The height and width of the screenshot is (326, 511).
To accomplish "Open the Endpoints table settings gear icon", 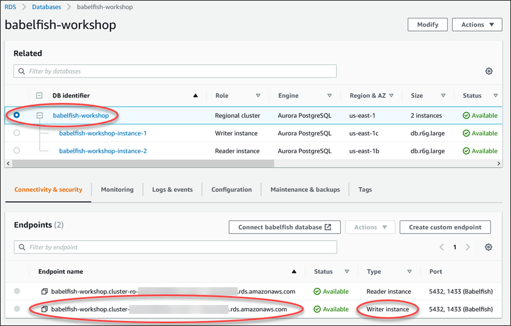I will pyautogui.click(x=488, y=247).
